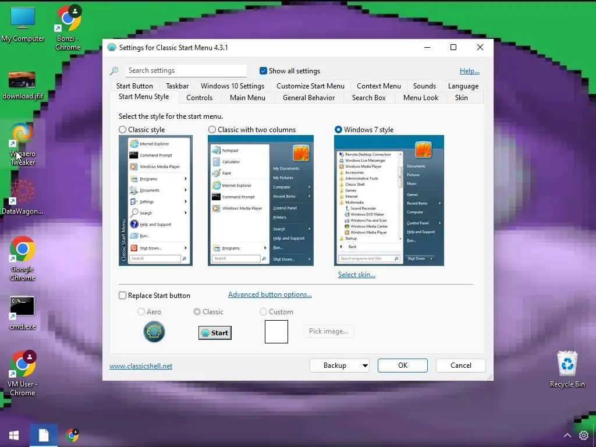Click the empty Custom button image box
Viewport: 596px width, 447px height.
coord(276,331)
